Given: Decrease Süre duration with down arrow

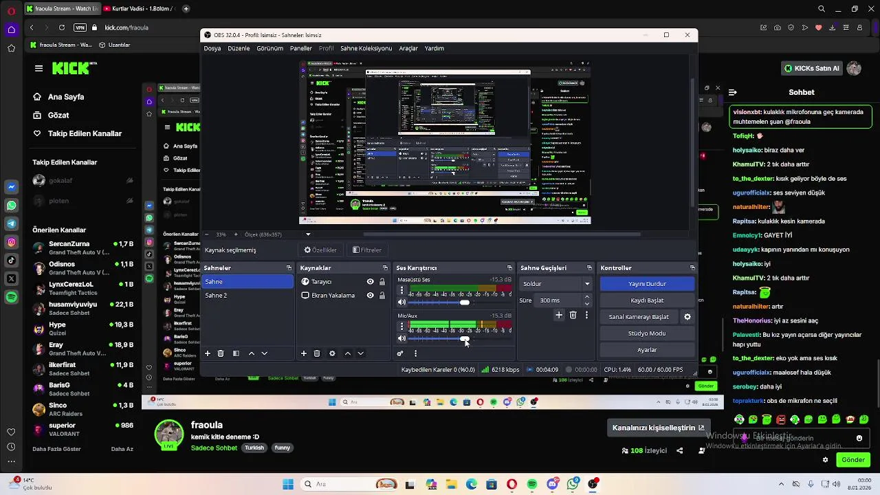Looking at the screenshot, I should click(586, 304).
